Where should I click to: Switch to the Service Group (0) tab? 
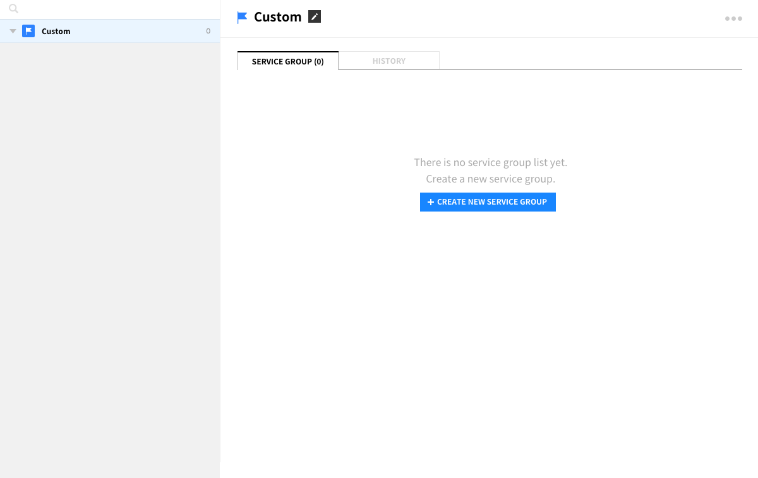pyautogui.click(x=288, y=61)
